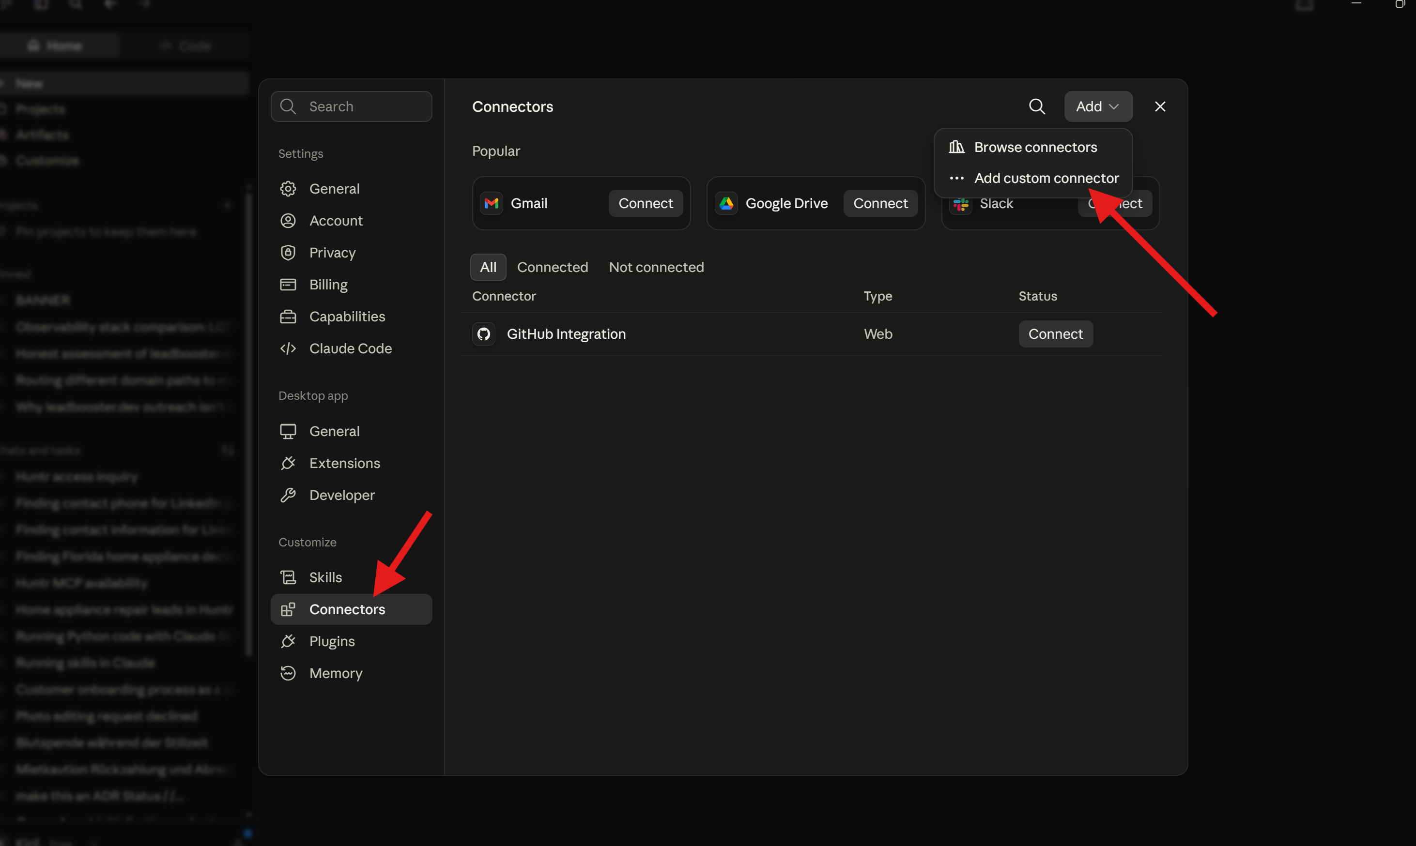The height and width of the screenshot is (846, 1416).
Task: Open the connectors search magnifier icon
Action: tap(1036, 106)
